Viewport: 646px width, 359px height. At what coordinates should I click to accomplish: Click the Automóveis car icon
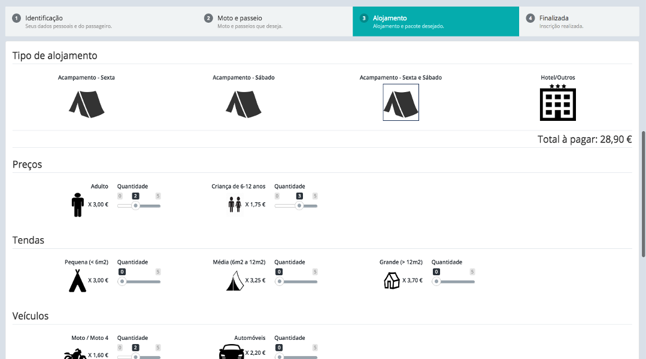point(231,352)
